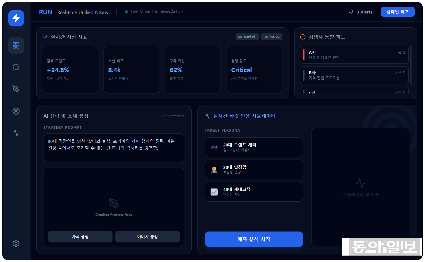This screenshot has width=425, height=262.
Task: Select the 40대 재테크족 persona
Action: point(254,192)
